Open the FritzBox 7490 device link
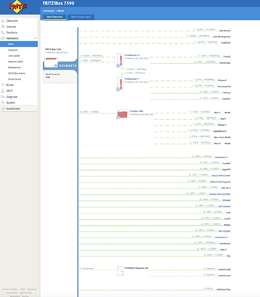The height and width of the screenshot is (297, 260). pyautogui.click(x=137, y=111)
